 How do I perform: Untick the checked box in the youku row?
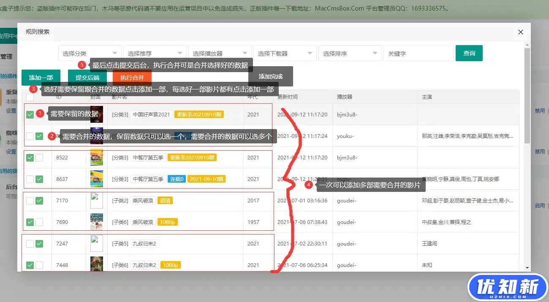(39, 136)
